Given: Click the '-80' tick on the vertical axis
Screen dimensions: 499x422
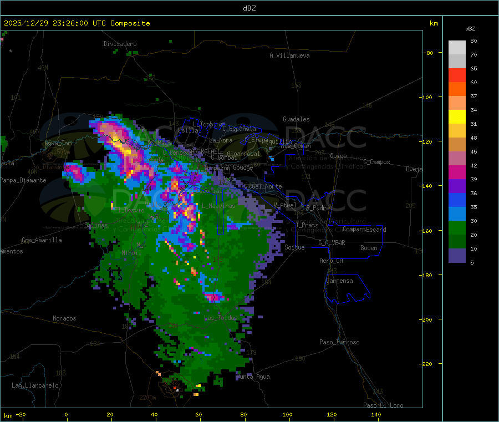Looking at the screenshot, I should tap(429, 53).
